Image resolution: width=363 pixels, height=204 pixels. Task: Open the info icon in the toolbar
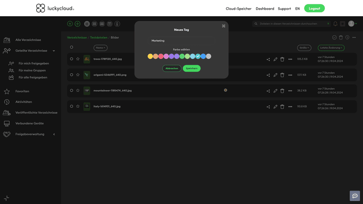(117, 24)
